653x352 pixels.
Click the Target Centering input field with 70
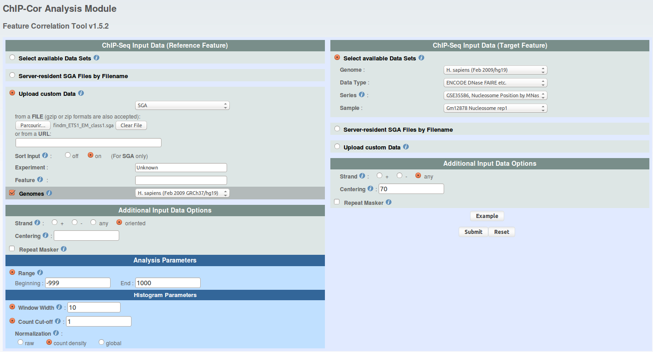[x=411, y=189]
